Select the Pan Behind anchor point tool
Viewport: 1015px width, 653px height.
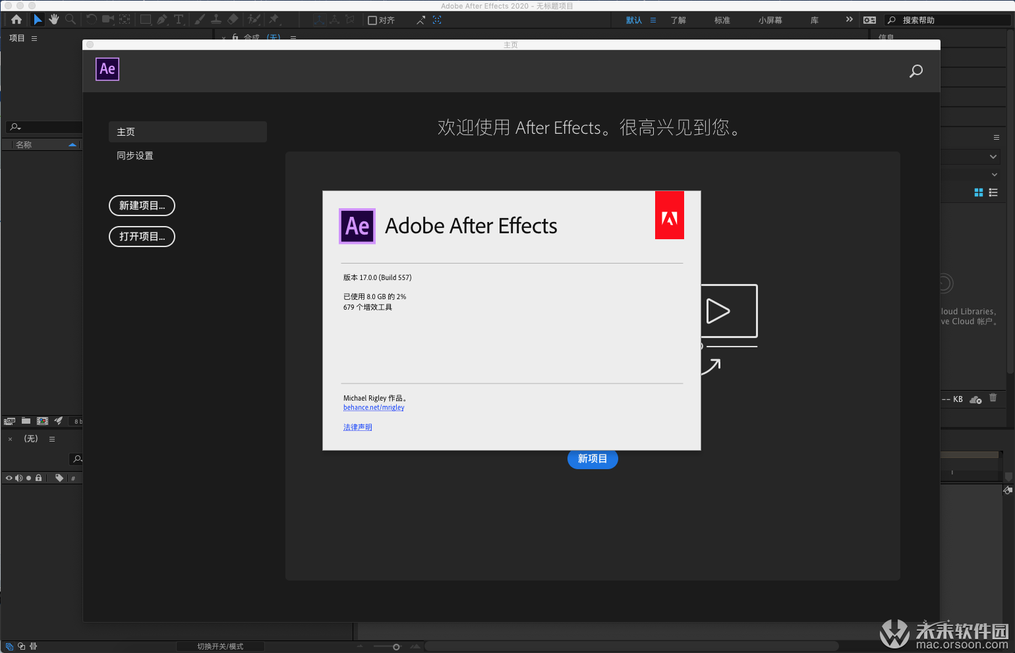pyautogui.click(x=125, y=20)
